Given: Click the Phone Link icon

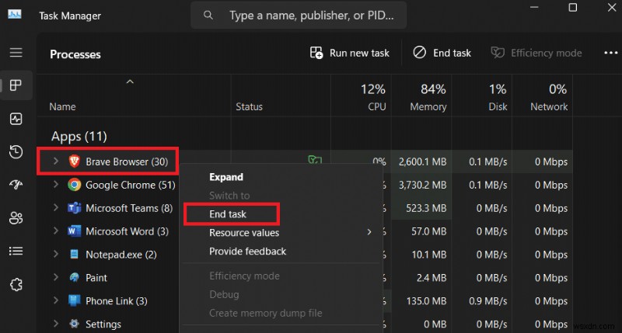Looking at the screenshot, I should click(x=74, y=300).
